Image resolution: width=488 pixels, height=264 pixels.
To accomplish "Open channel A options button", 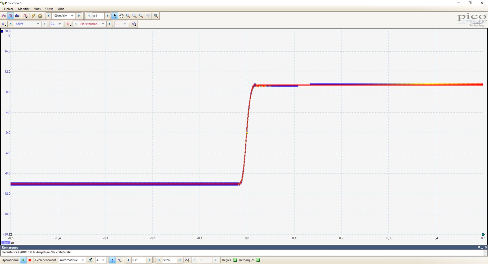I will (4, 24).
